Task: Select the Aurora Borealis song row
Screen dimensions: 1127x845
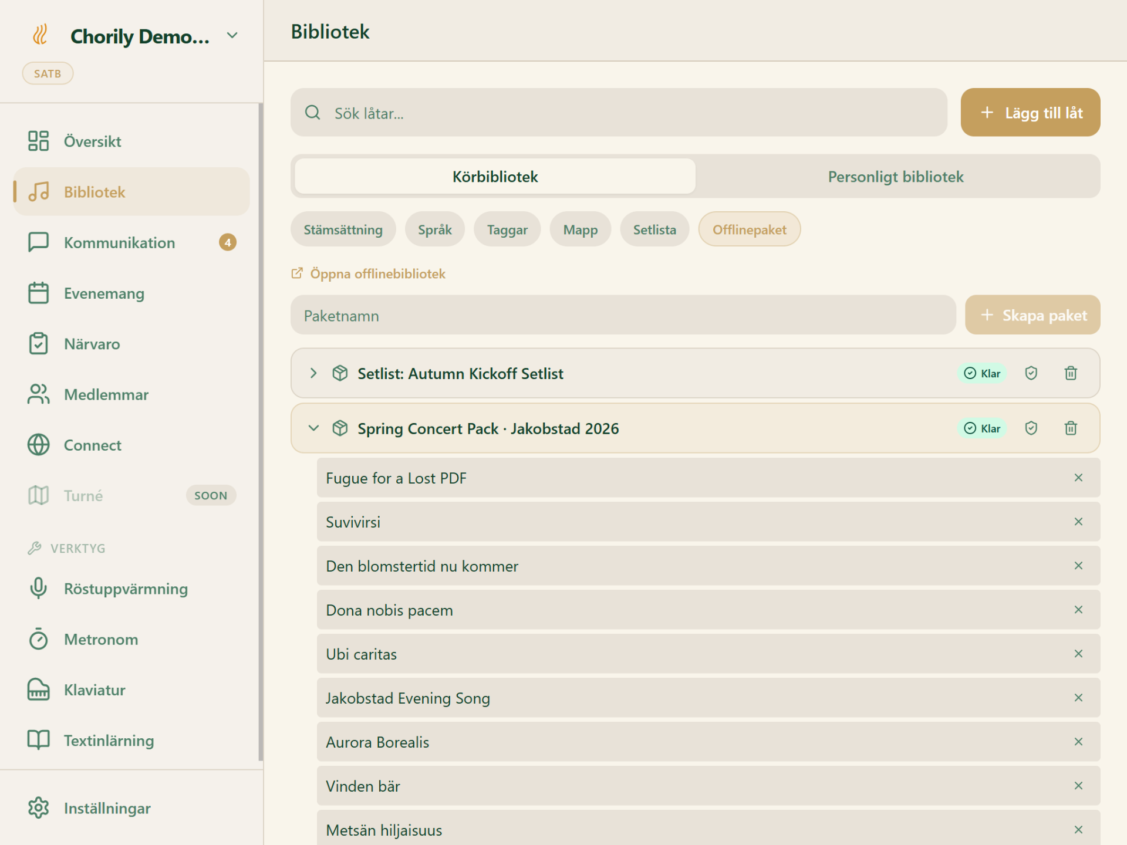Action: point(708,742)
